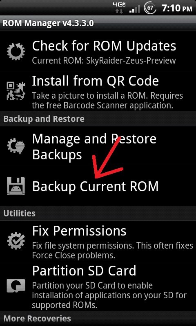This screenshot has height=326, width=196.
Task: Tap the Fix Permissions checkmark gear icon
Action: [16, 241]
